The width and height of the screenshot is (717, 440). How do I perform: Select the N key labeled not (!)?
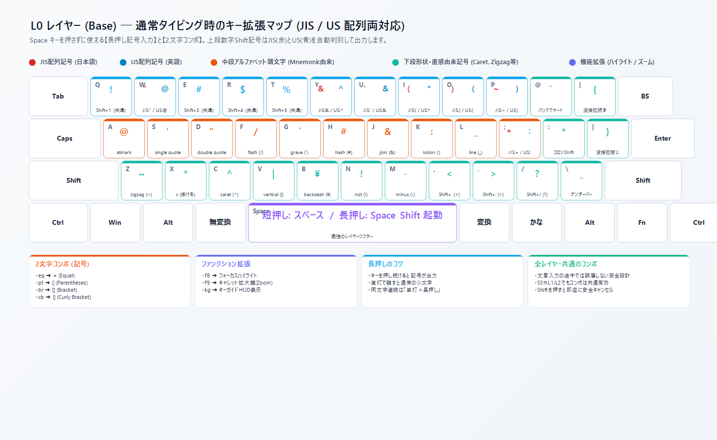click(361, 180)
